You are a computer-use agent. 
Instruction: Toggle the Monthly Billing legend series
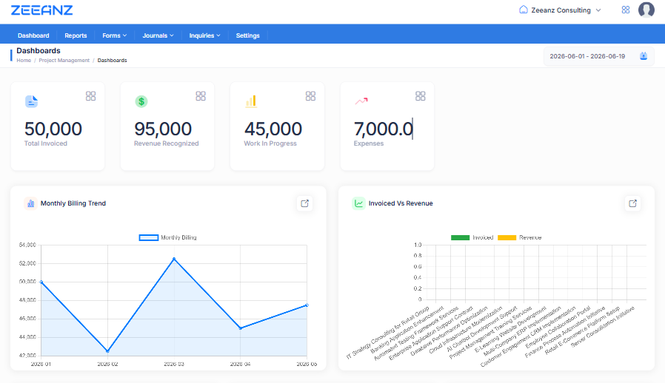[x=168, y=237]
